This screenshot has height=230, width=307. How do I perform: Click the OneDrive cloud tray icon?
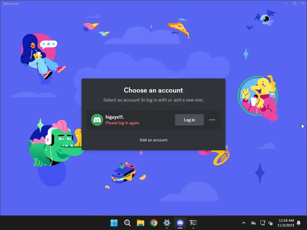(253, 223)
